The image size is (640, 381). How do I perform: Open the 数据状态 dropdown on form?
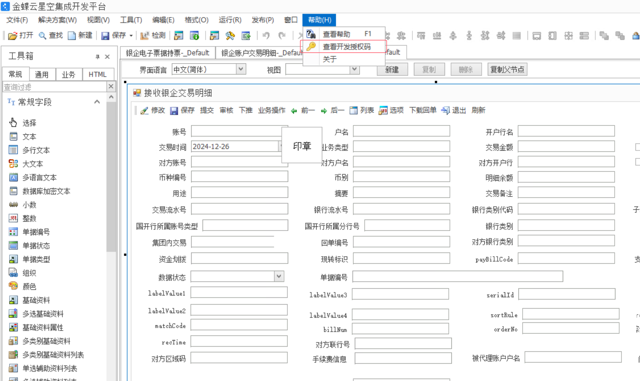(x=279, y=276)
